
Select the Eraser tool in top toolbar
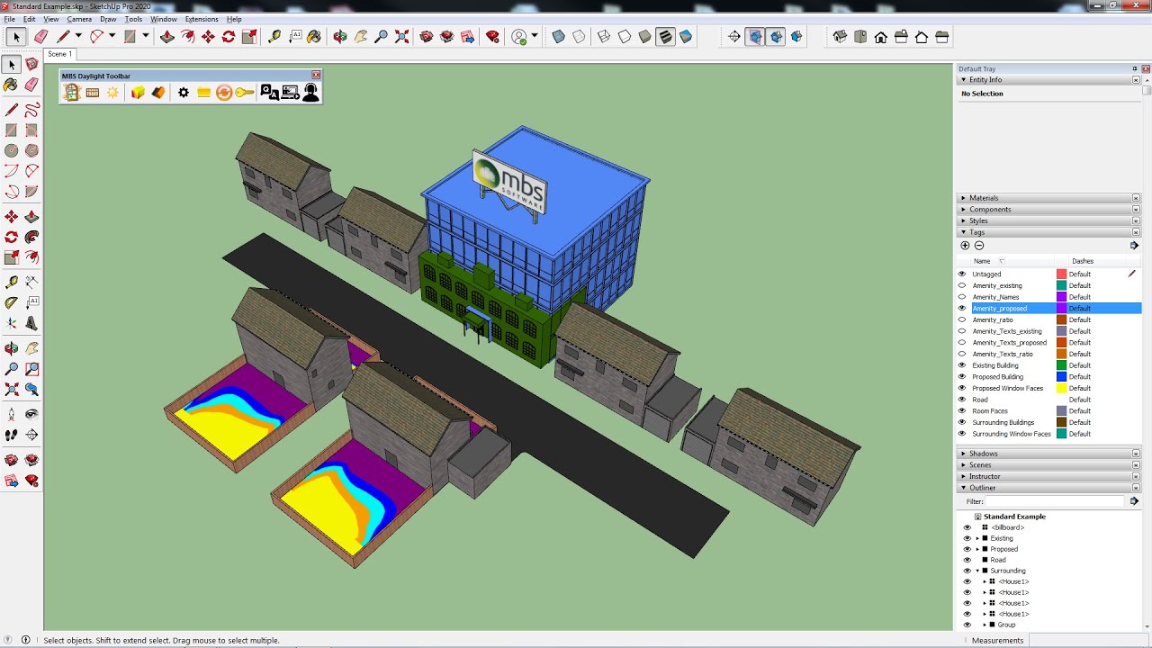(41, 37)
